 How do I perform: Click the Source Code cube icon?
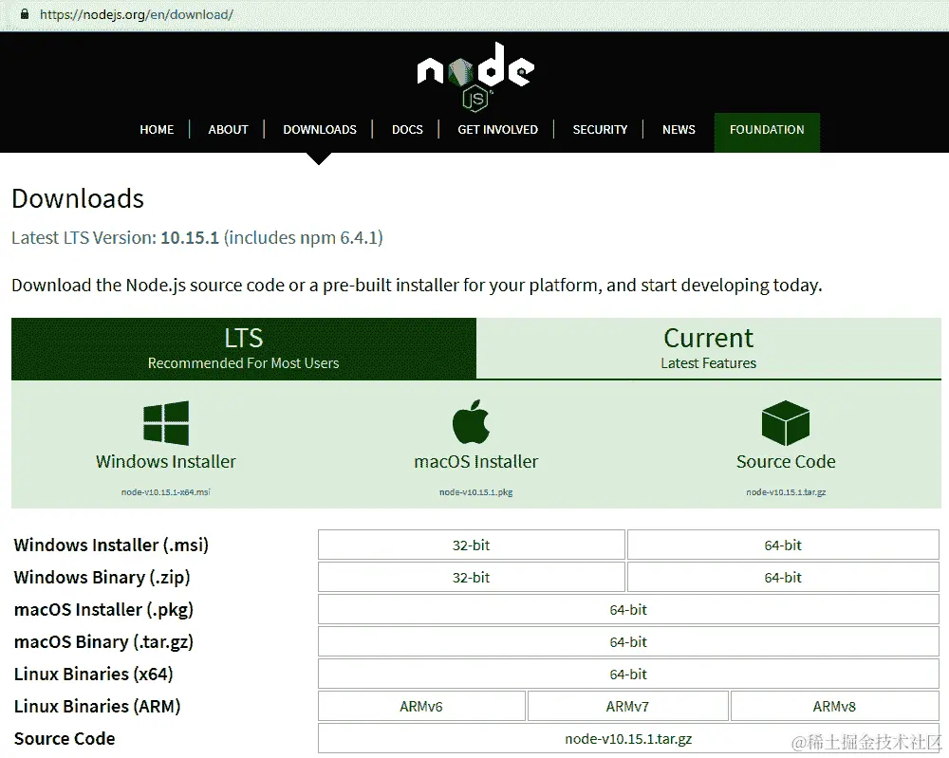click(x=786, y=423)
